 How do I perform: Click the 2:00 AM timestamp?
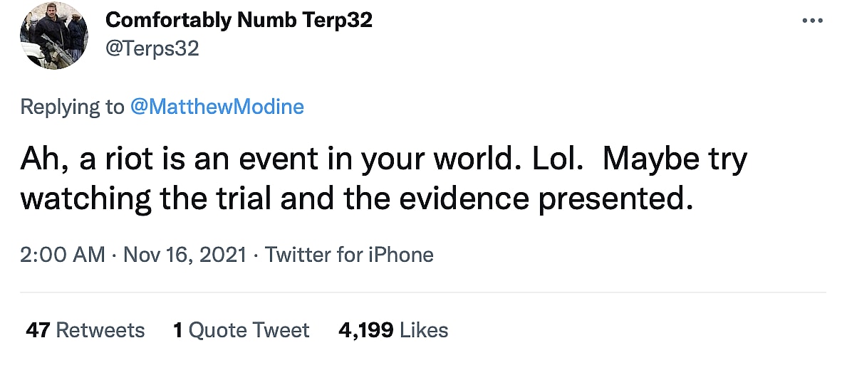point(63,254)
